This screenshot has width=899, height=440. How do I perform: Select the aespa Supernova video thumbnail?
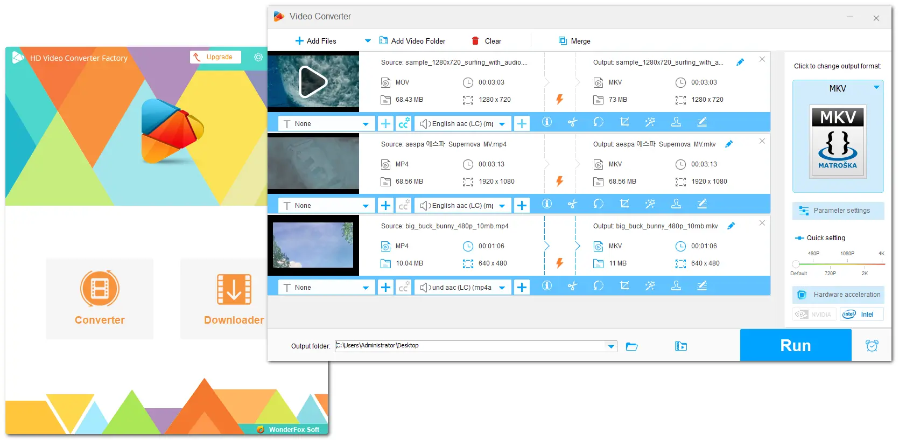click(313, 164)
